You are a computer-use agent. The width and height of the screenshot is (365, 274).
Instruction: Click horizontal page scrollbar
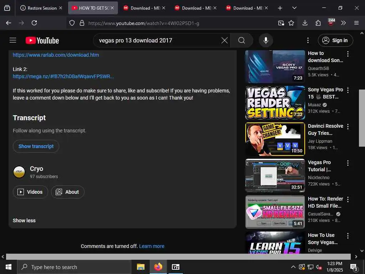178,257
